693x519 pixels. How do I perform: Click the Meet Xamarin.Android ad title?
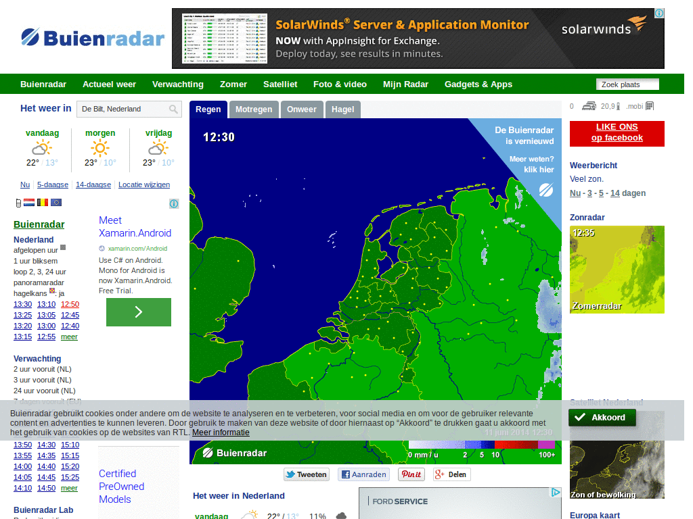point(135,226)
